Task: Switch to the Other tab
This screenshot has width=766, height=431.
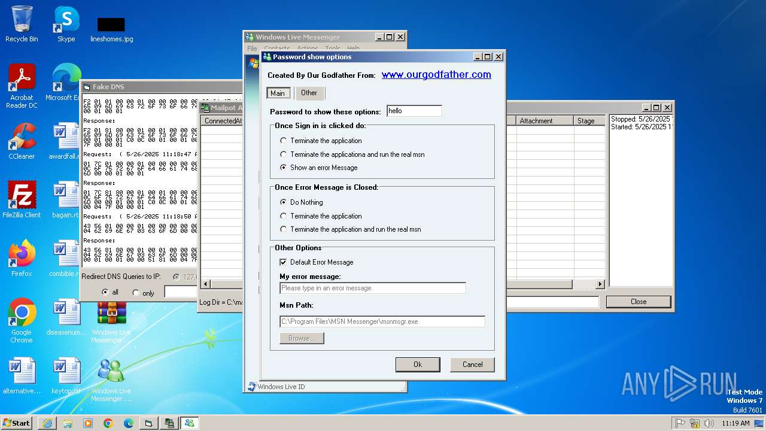Action: pos(309,93)
